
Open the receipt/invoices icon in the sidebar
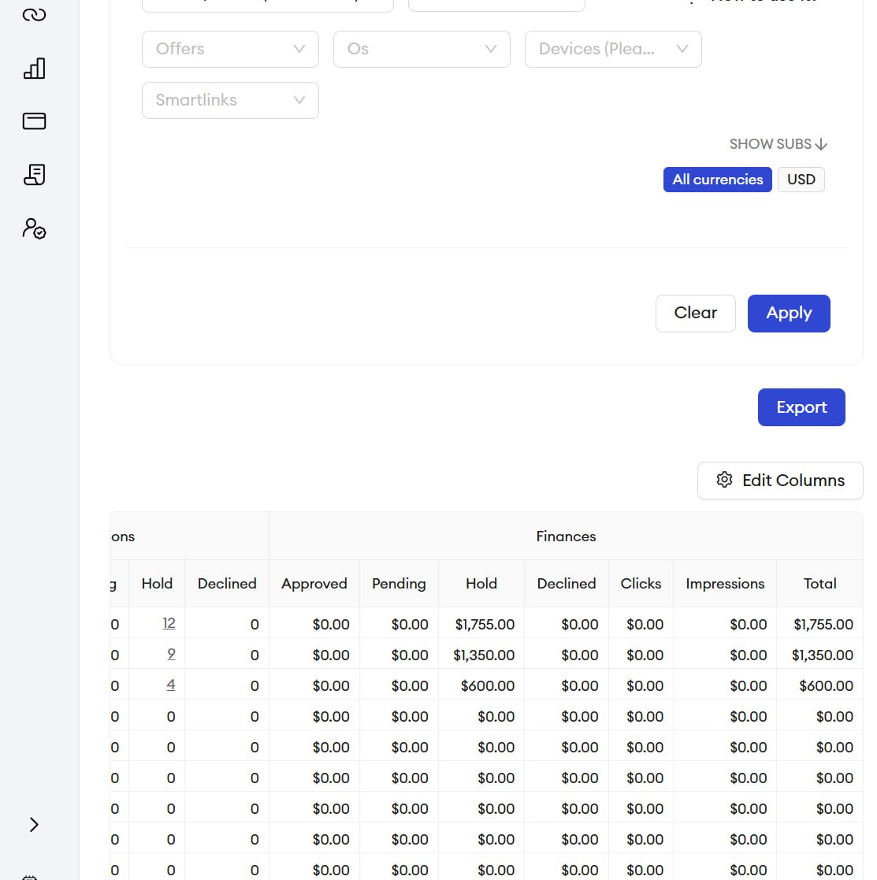pos(34,175)
